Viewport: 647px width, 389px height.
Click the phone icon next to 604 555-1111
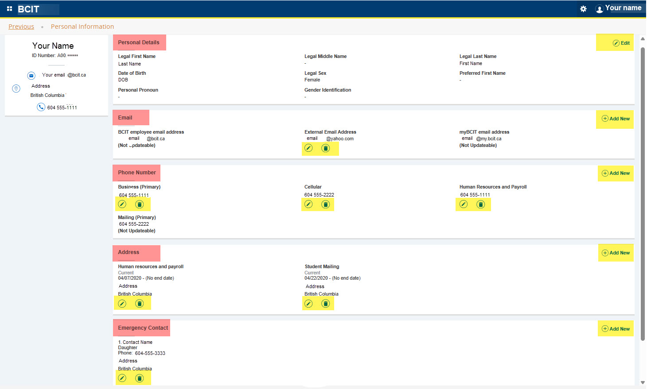[41, 107]
